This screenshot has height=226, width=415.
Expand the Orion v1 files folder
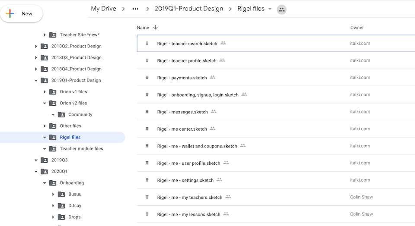click(x=45, y=91)
